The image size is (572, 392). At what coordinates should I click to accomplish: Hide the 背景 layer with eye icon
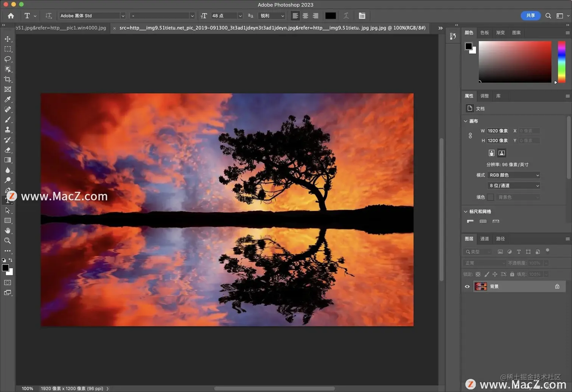click(x=467, y=286)
